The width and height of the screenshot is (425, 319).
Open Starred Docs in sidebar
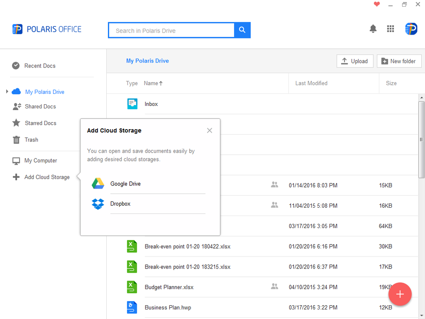click(x=41, y=123)
